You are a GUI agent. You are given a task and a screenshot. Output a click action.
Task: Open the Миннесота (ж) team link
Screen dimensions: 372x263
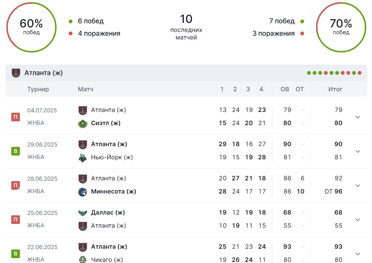coord(113,192)
